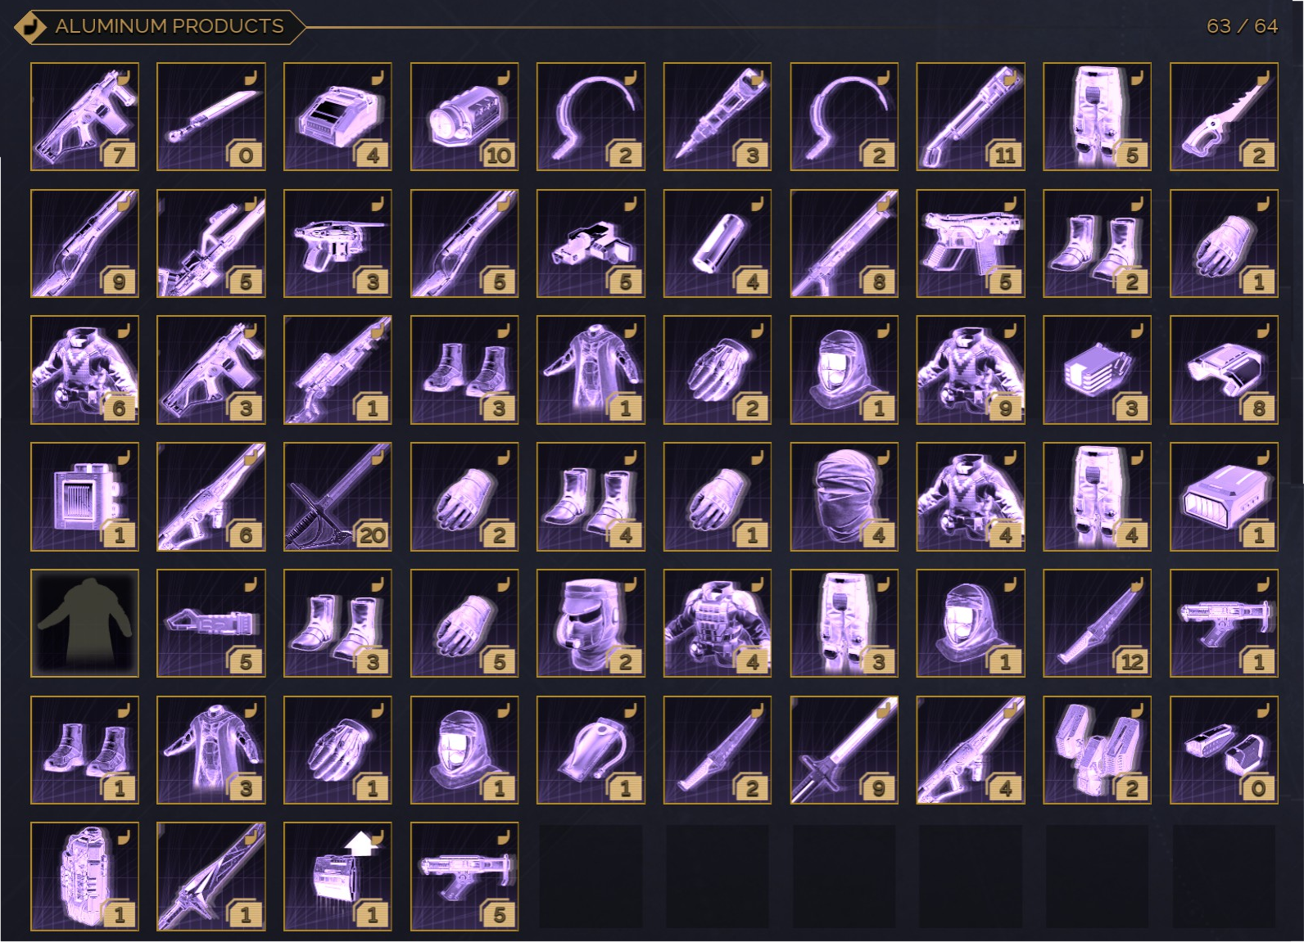1304x942 pixels.
Task: Select the backpack item in the last row
Action: coord(84,877)
